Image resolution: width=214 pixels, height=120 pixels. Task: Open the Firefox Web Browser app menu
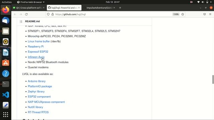click(x=31, y=2)
